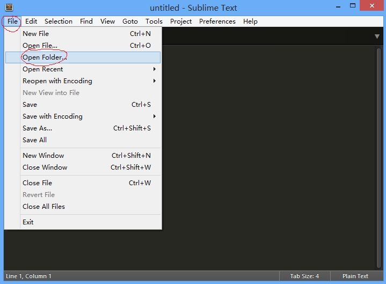The height and width of the screenshot is (284, 386).
Task: Choose New Window menu entry
Action: (x=83, y=156)
